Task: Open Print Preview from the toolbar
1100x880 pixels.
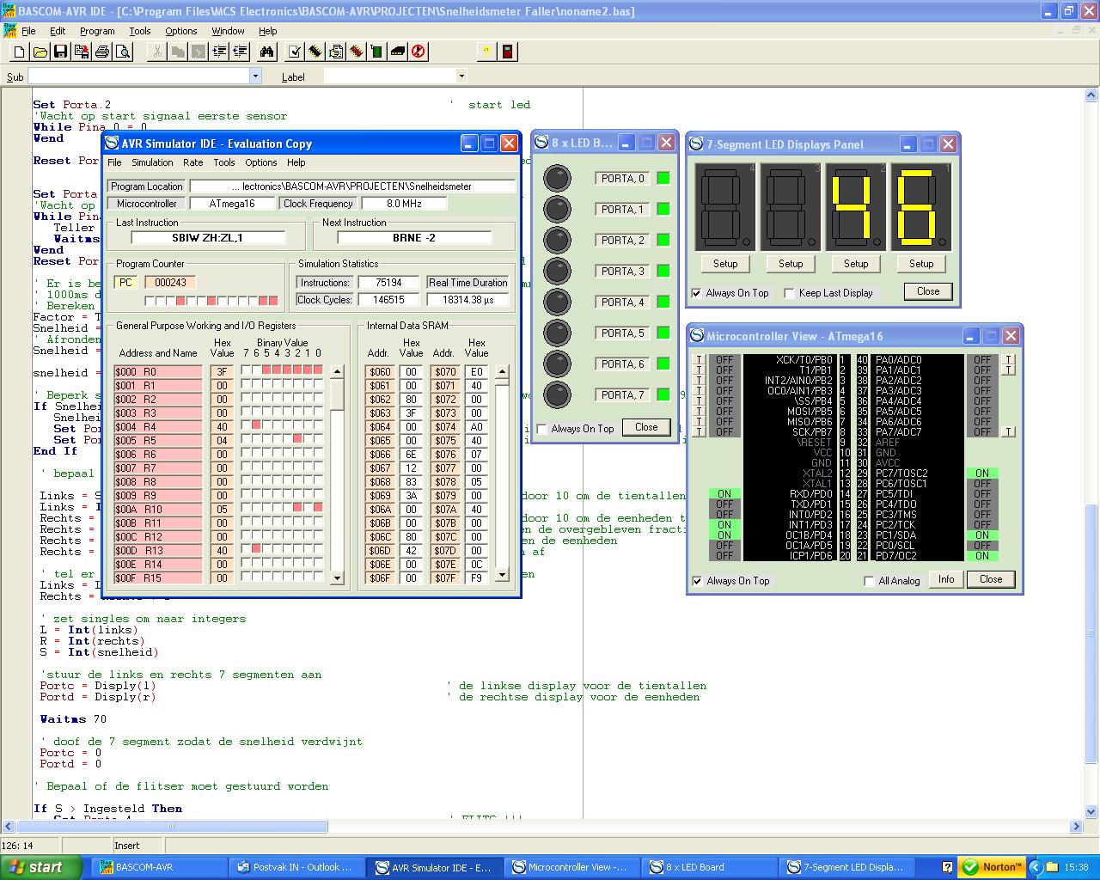Action: 123,52
